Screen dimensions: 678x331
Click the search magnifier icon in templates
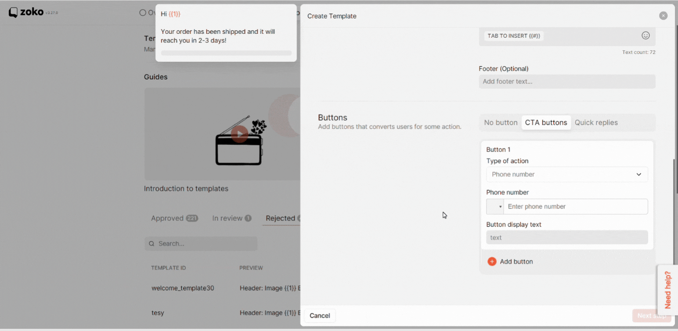pos(151,244)
